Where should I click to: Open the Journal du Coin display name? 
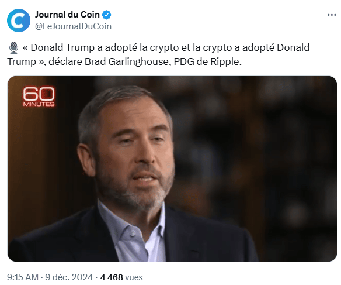(x=67, y=15)
